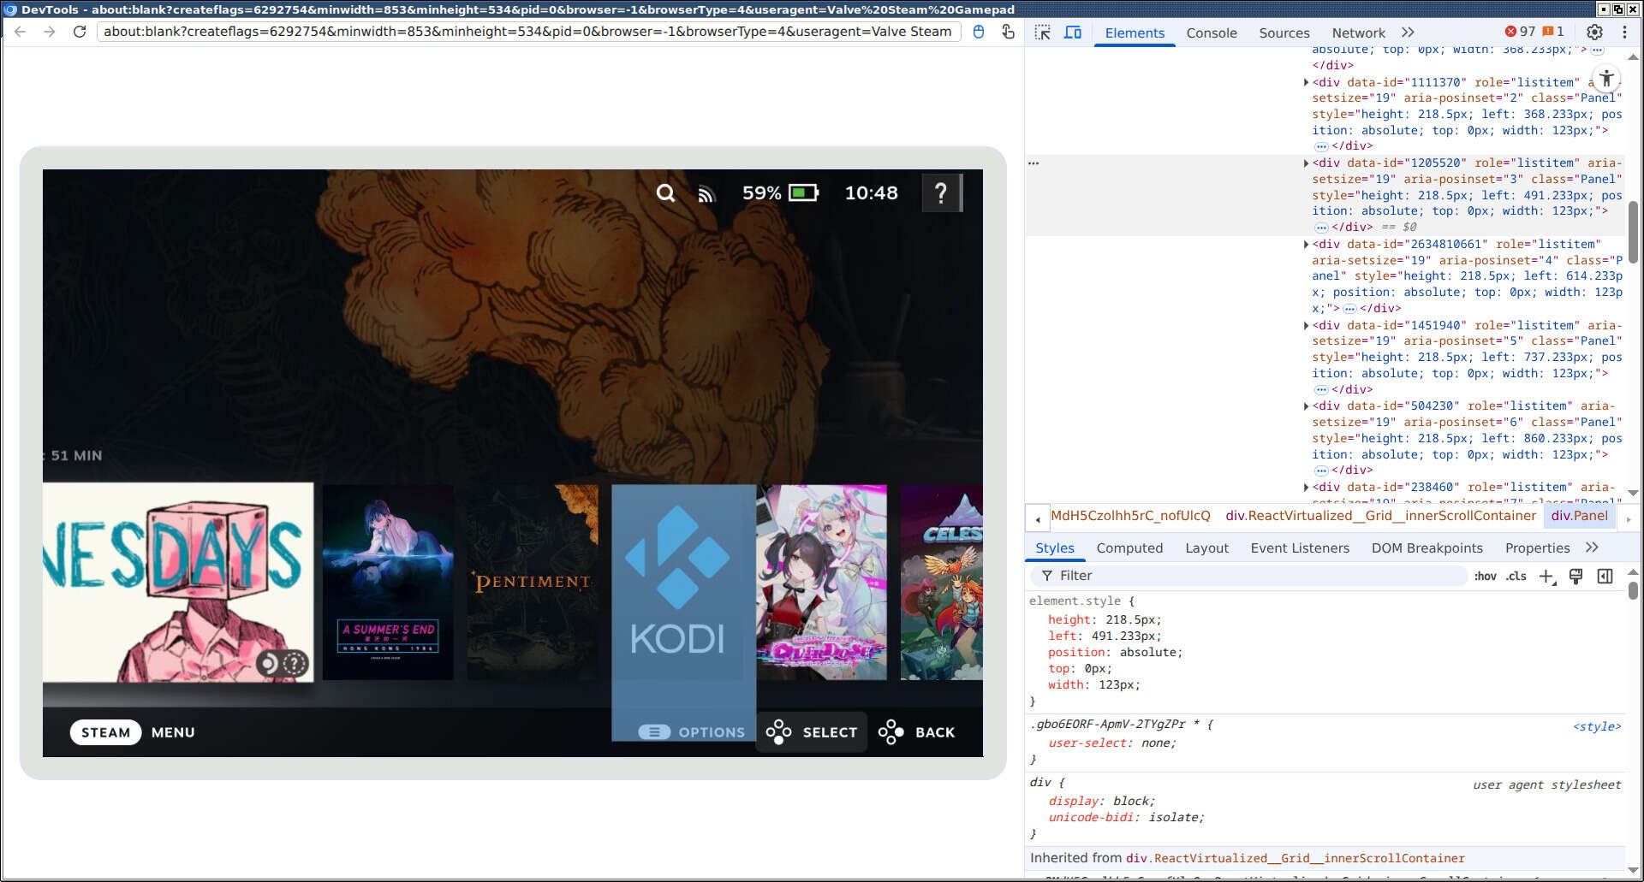Image resolution: width=1644 pixels, height=882 pixels.
Task: Click the inspect element picker icon
Action: coord(1042,33)
